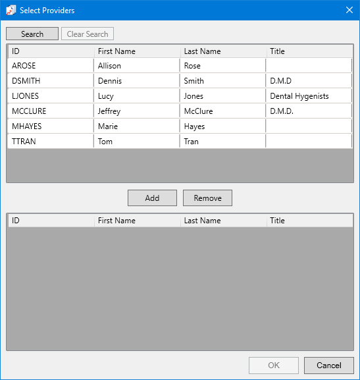Screen dimensions: 360x380
Task: Sort upper list by Last Name header
Action: coord(223,51)
